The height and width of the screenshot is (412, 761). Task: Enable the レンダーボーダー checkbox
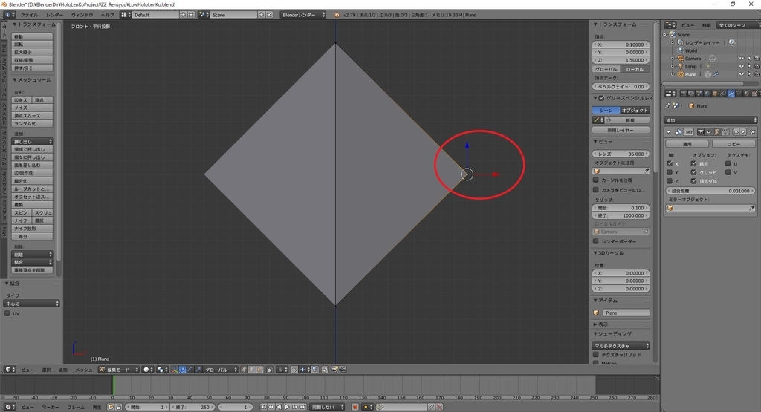coord(596,241)
